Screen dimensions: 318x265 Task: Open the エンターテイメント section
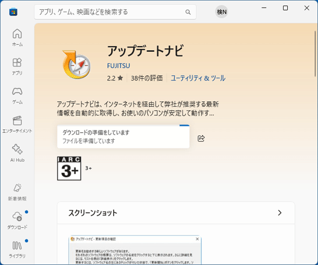click(x=17, y=125)
